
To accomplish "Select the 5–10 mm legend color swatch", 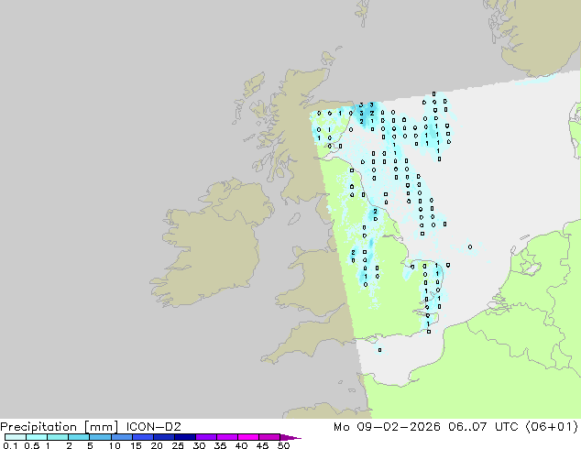I will click(x=100, y=437).
